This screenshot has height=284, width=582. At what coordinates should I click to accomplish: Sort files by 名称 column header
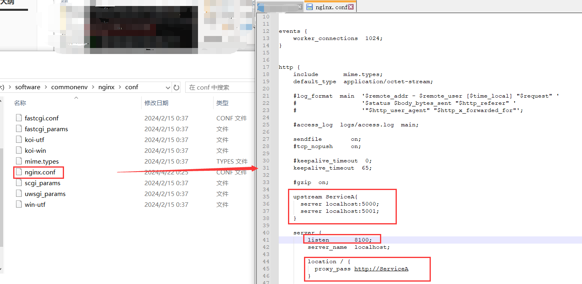click(20, 103)
